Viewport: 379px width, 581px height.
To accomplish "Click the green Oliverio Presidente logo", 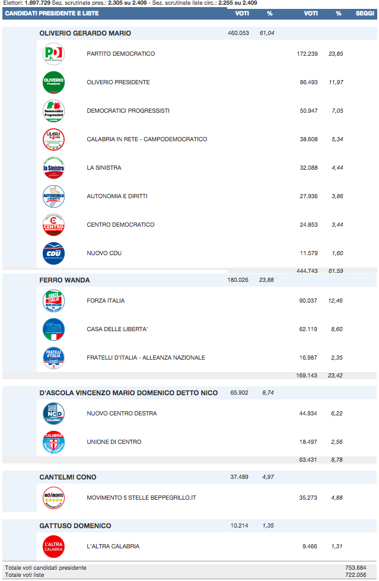I will [53, 82].
